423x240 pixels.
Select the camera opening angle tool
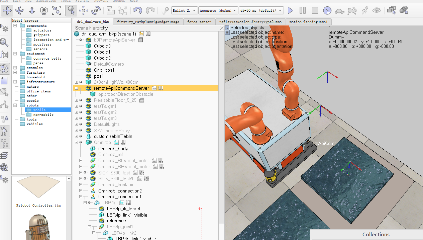coord(44,10)
